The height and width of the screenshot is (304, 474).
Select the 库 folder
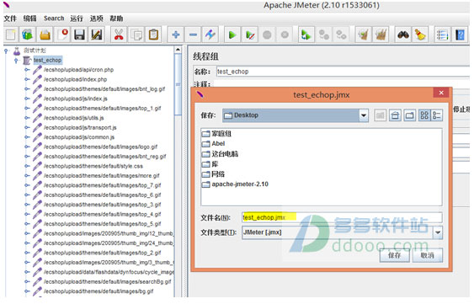210,164
